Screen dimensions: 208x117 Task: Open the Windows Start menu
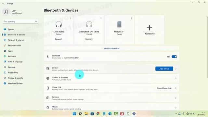click(74, 114)
